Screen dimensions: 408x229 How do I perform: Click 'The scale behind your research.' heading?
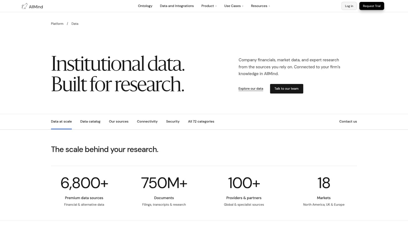pyautogui.click(x=105, y=149)
